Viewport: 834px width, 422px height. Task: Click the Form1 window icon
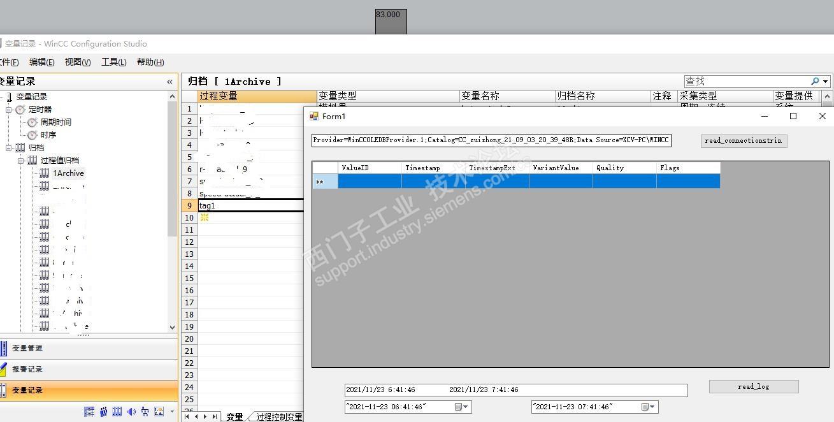[313, 116]
